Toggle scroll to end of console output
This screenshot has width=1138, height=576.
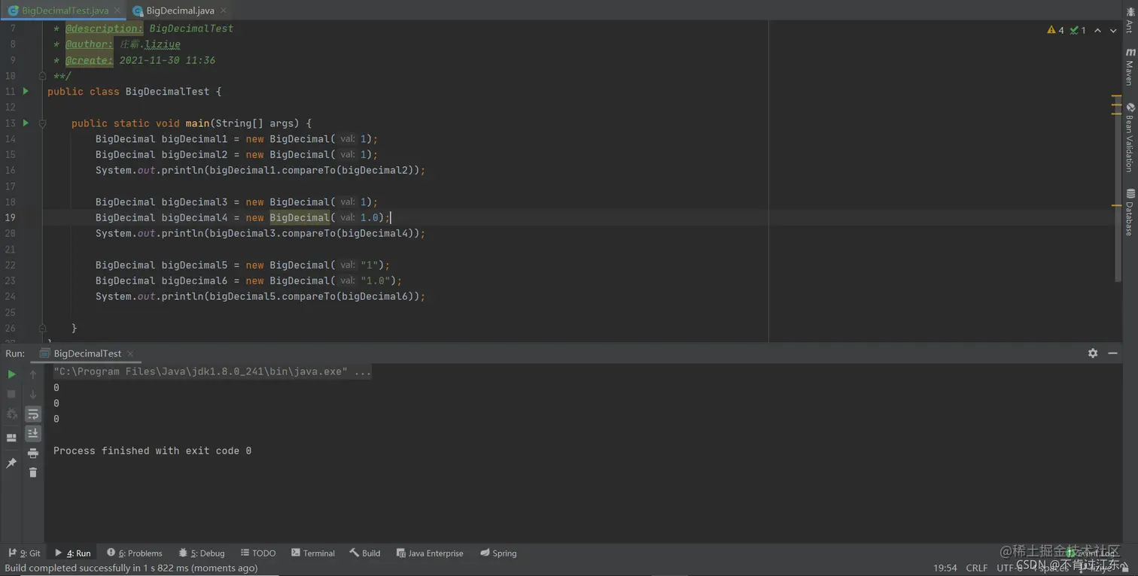pyautogui.click(x=33, y=433)
